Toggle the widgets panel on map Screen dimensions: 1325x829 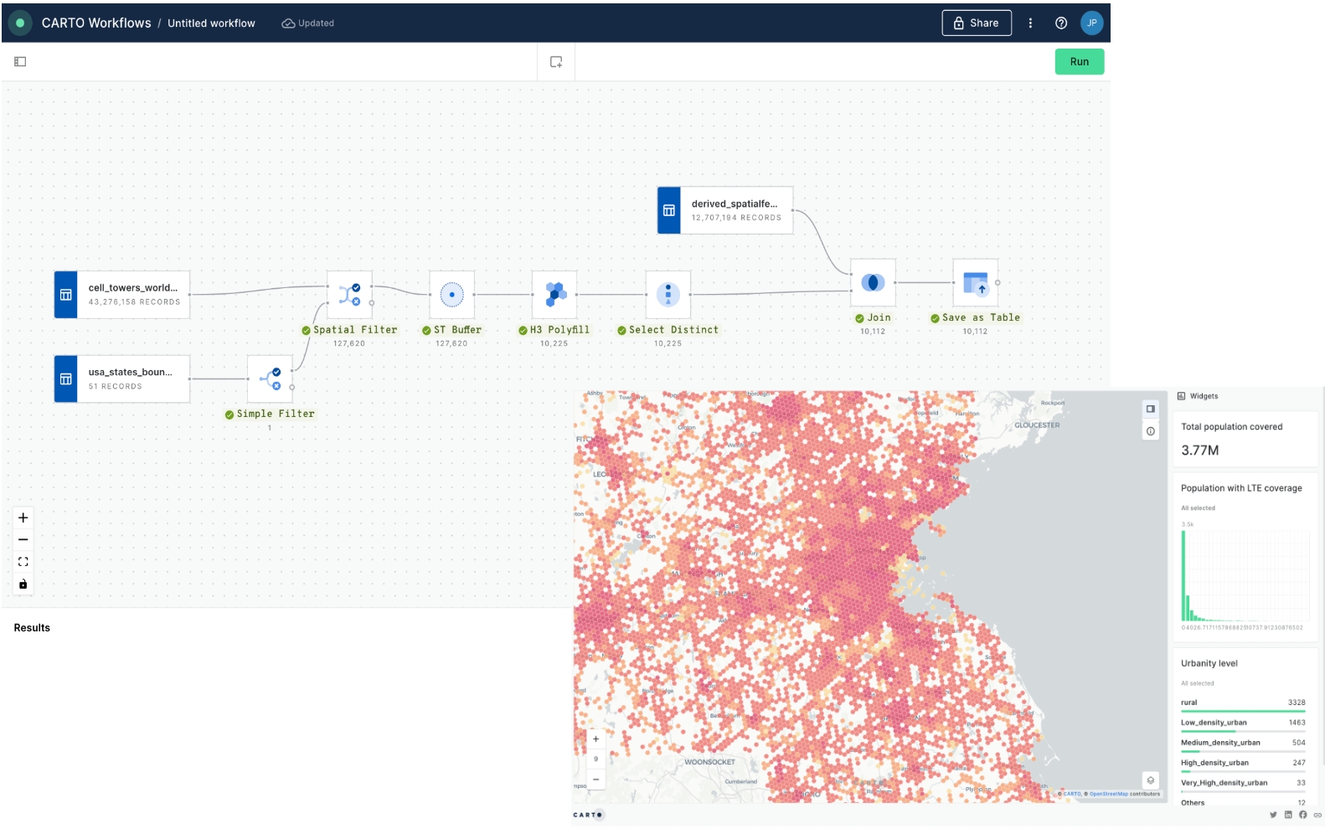click(x=1151, y=409)
